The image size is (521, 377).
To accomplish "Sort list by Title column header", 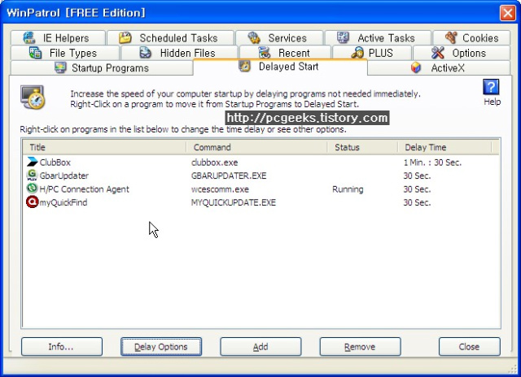I will 104,147.
